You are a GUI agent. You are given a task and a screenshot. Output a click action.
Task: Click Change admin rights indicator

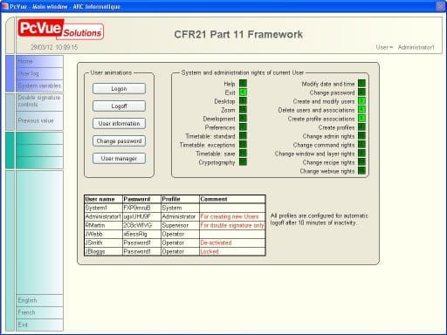point(361,136)
